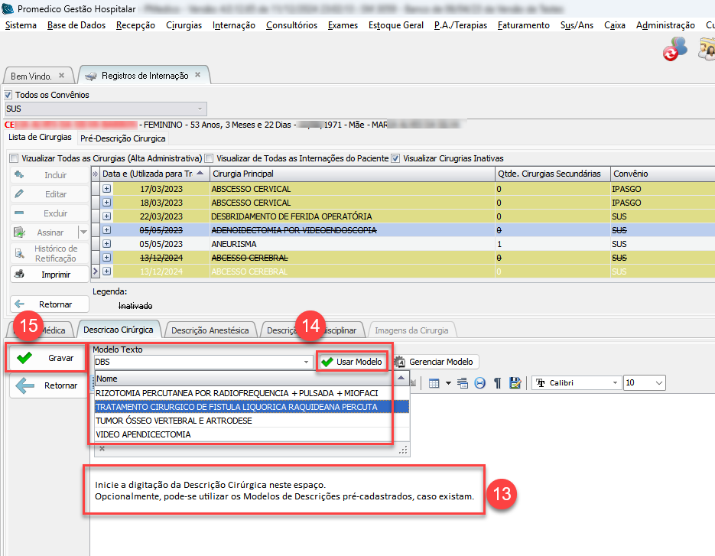Click the paragraph marks (¶) icon
This screenshot has width=715, height=556.
click(x=497, y=383)
